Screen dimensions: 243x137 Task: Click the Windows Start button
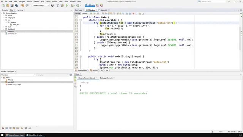[2, 135]
